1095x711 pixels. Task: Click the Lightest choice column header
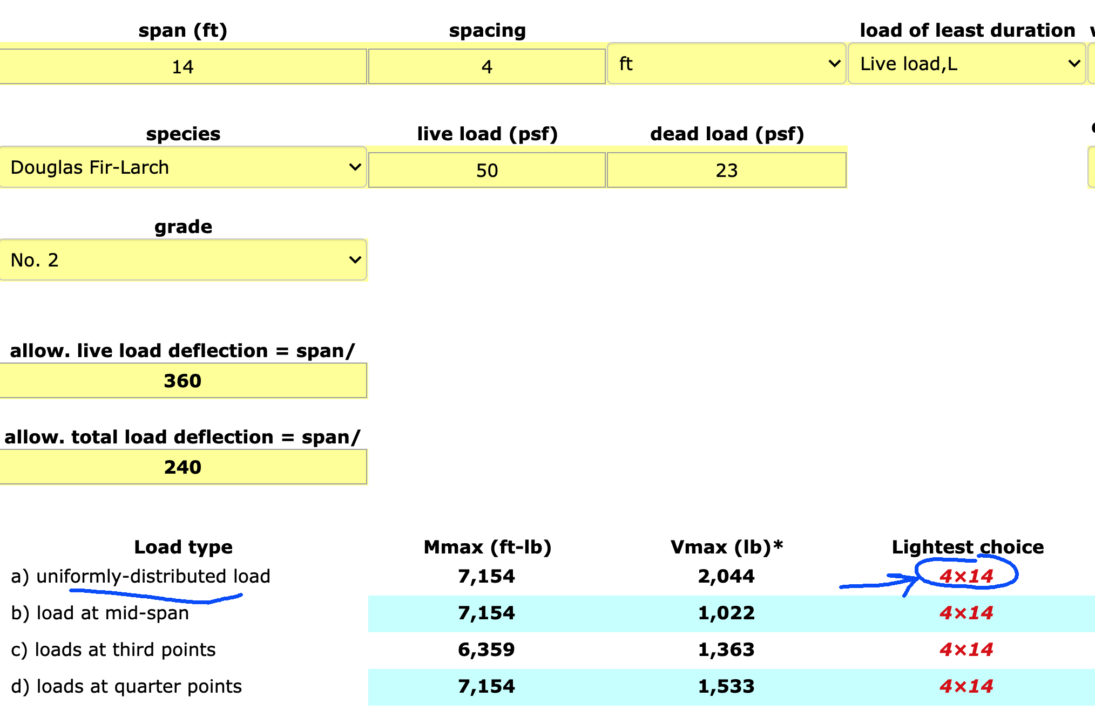967,547
